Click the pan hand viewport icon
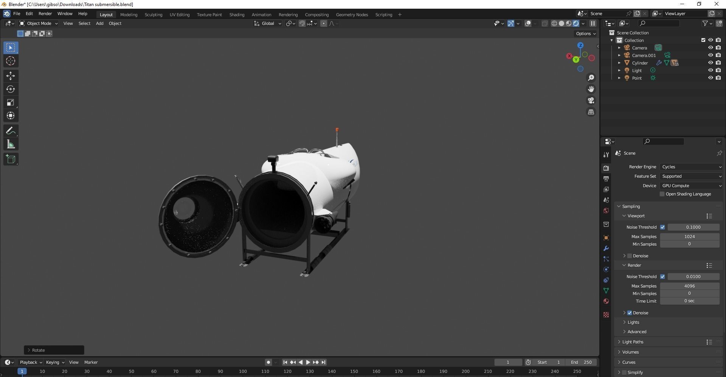The image size is (726, 377). 591,89
